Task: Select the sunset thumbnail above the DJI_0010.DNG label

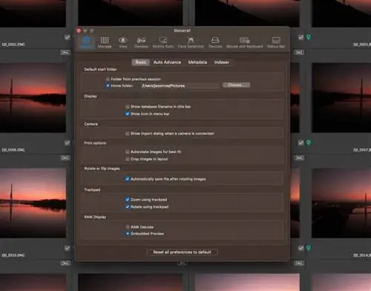Action: coord(33,203)
